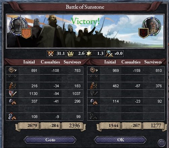Click the star piety icon
Viewport: 169px width, 148px height.
tap(89, 53)
